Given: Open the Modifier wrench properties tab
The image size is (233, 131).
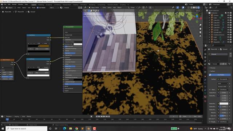Looking at the screenshot, I should pyautogui.click(x=205, y=80).
